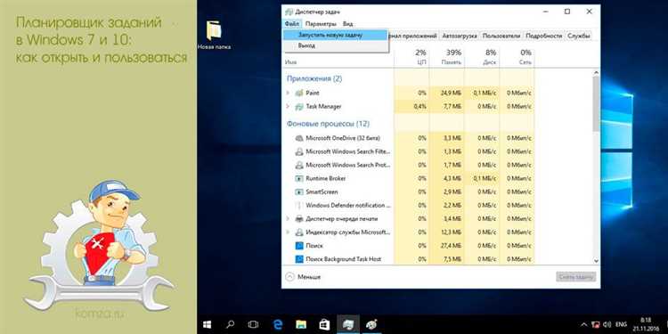Switch to the Службы tab
The width and height of the screenshot is (668, 334).
point(579,37)
